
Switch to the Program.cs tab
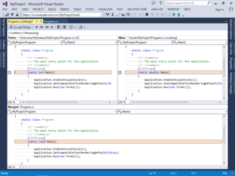[51, 22]
